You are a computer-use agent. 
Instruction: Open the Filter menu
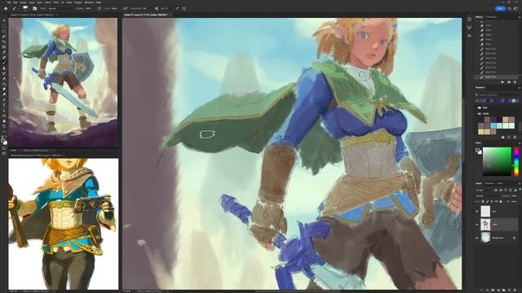click(x=56, y=2)
